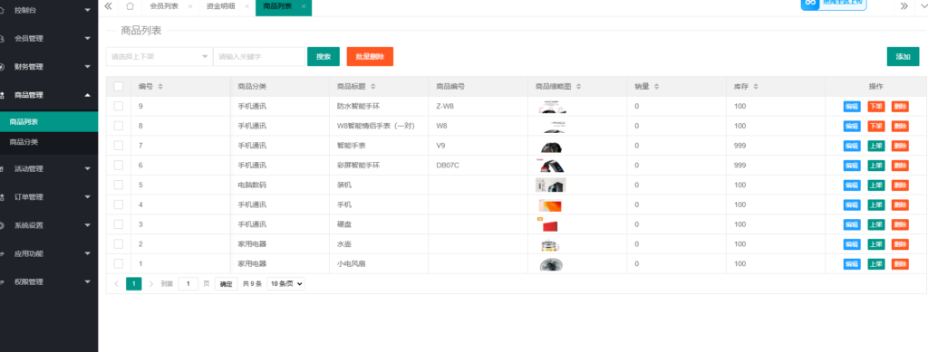This screenshot has width=928, height=352.
Task: Check the box for row 6 彩屏智能手环
Action: 119,165
